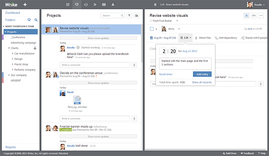Toggle Fresh Fruit Basket folder checkbox
The width and height of the screenshot is (269, 156).
click(151, 21)
